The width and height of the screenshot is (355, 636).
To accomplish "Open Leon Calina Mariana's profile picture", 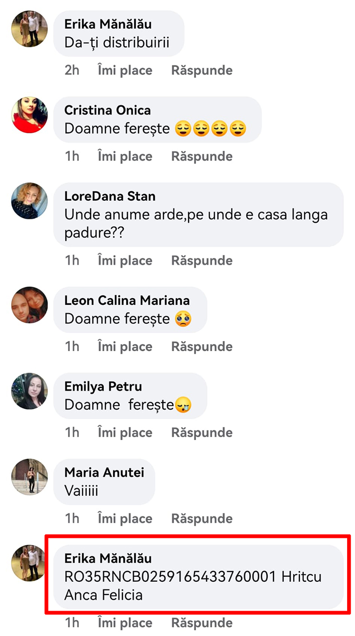I will pyautogui.click(x=29, y=305).
